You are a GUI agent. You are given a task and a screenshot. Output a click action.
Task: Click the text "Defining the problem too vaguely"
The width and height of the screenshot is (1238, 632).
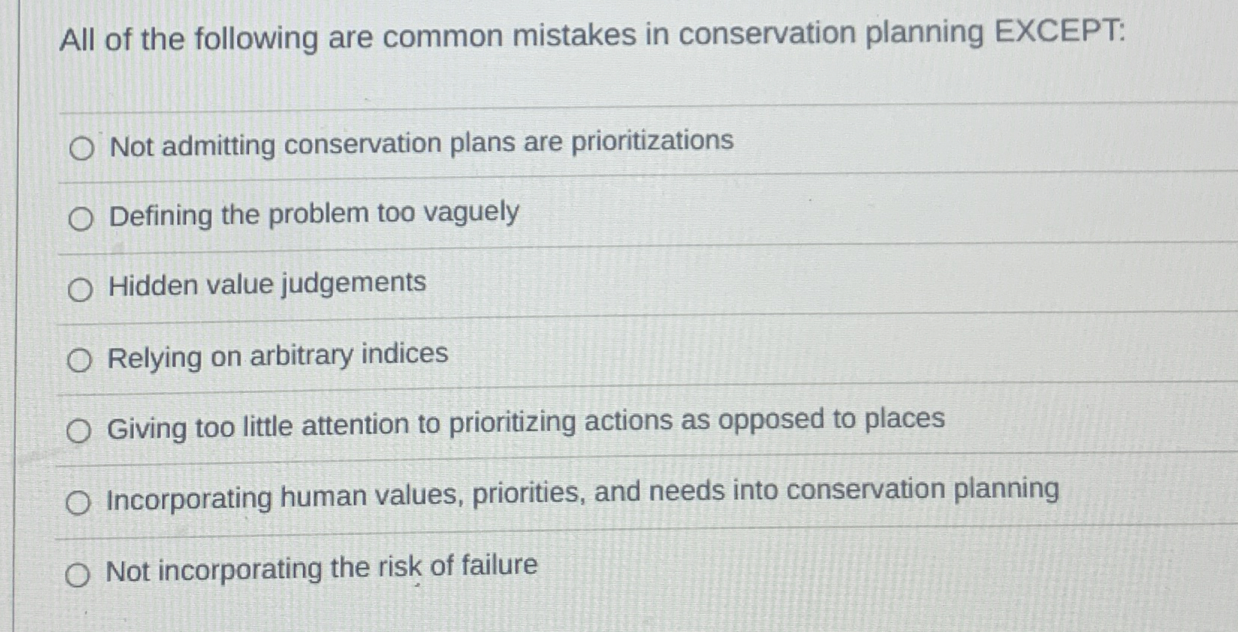314,214
